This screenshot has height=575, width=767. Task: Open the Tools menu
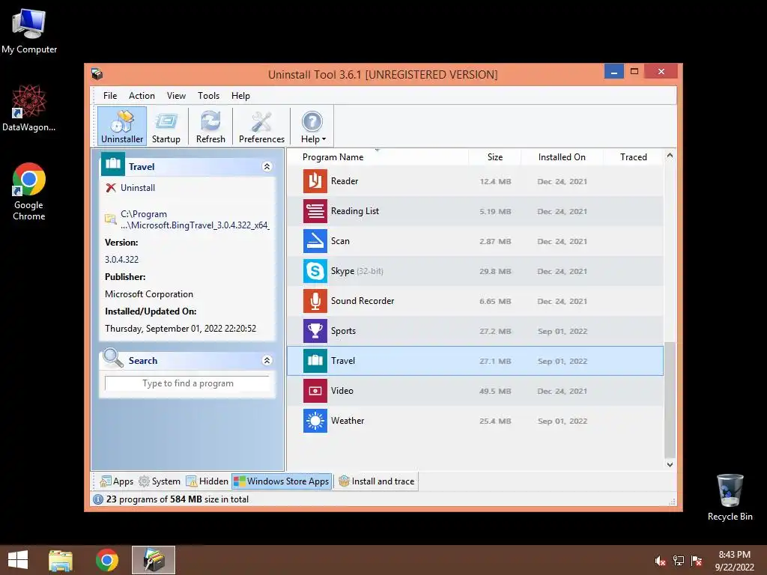(208, 96)
